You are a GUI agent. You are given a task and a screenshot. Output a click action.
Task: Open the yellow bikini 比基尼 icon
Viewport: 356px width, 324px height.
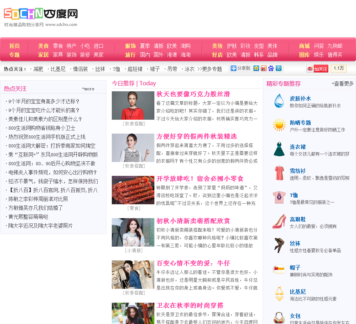tap(279, 294)
